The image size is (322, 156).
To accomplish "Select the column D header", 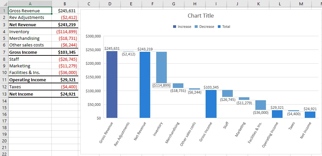I will pyautogui.click(x=110, y=4).
